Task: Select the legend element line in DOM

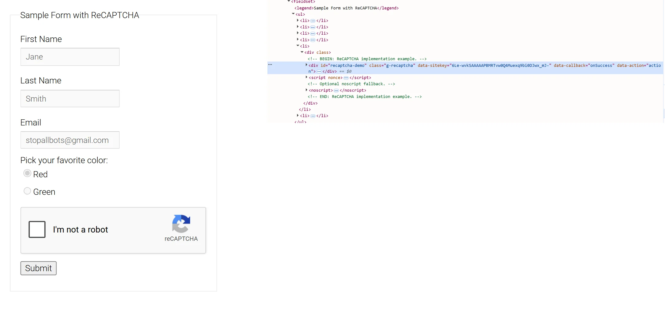Action: pos(347,8)
